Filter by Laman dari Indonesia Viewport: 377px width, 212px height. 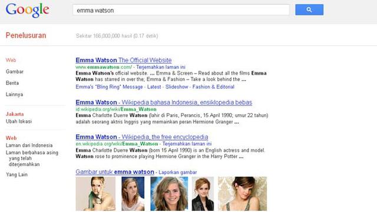tap(29, 145)
